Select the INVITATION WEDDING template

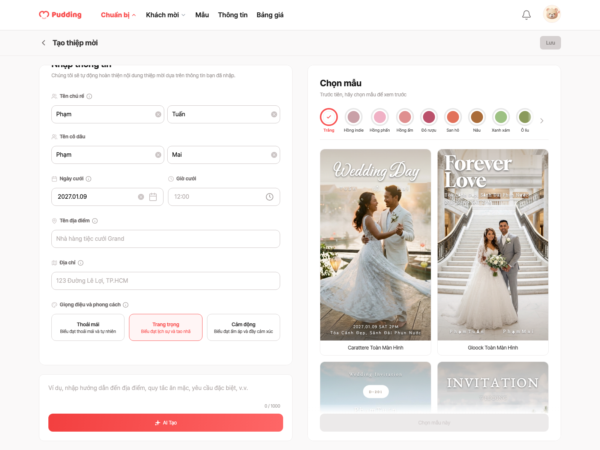[493, 387]
